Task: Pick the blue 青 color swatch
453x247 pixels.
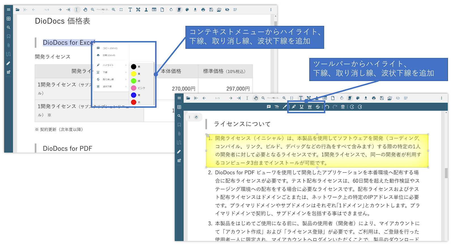Action: (134, 95)
